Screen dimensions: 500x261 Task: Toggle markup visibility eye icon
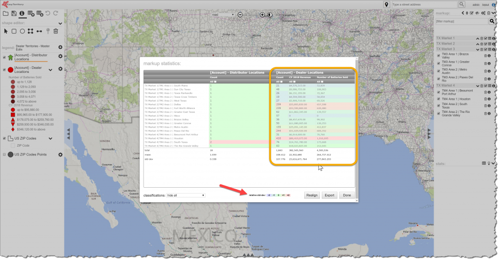pyautogui.click(x=477, y=13)
